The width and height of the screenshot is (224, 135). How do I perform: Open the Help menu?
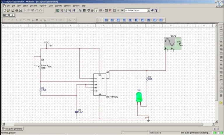point(83,6)
